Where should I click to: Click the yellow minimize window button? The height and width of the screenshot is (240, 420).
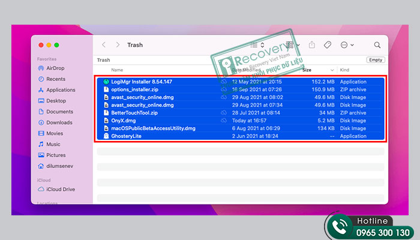coord(49,45)
